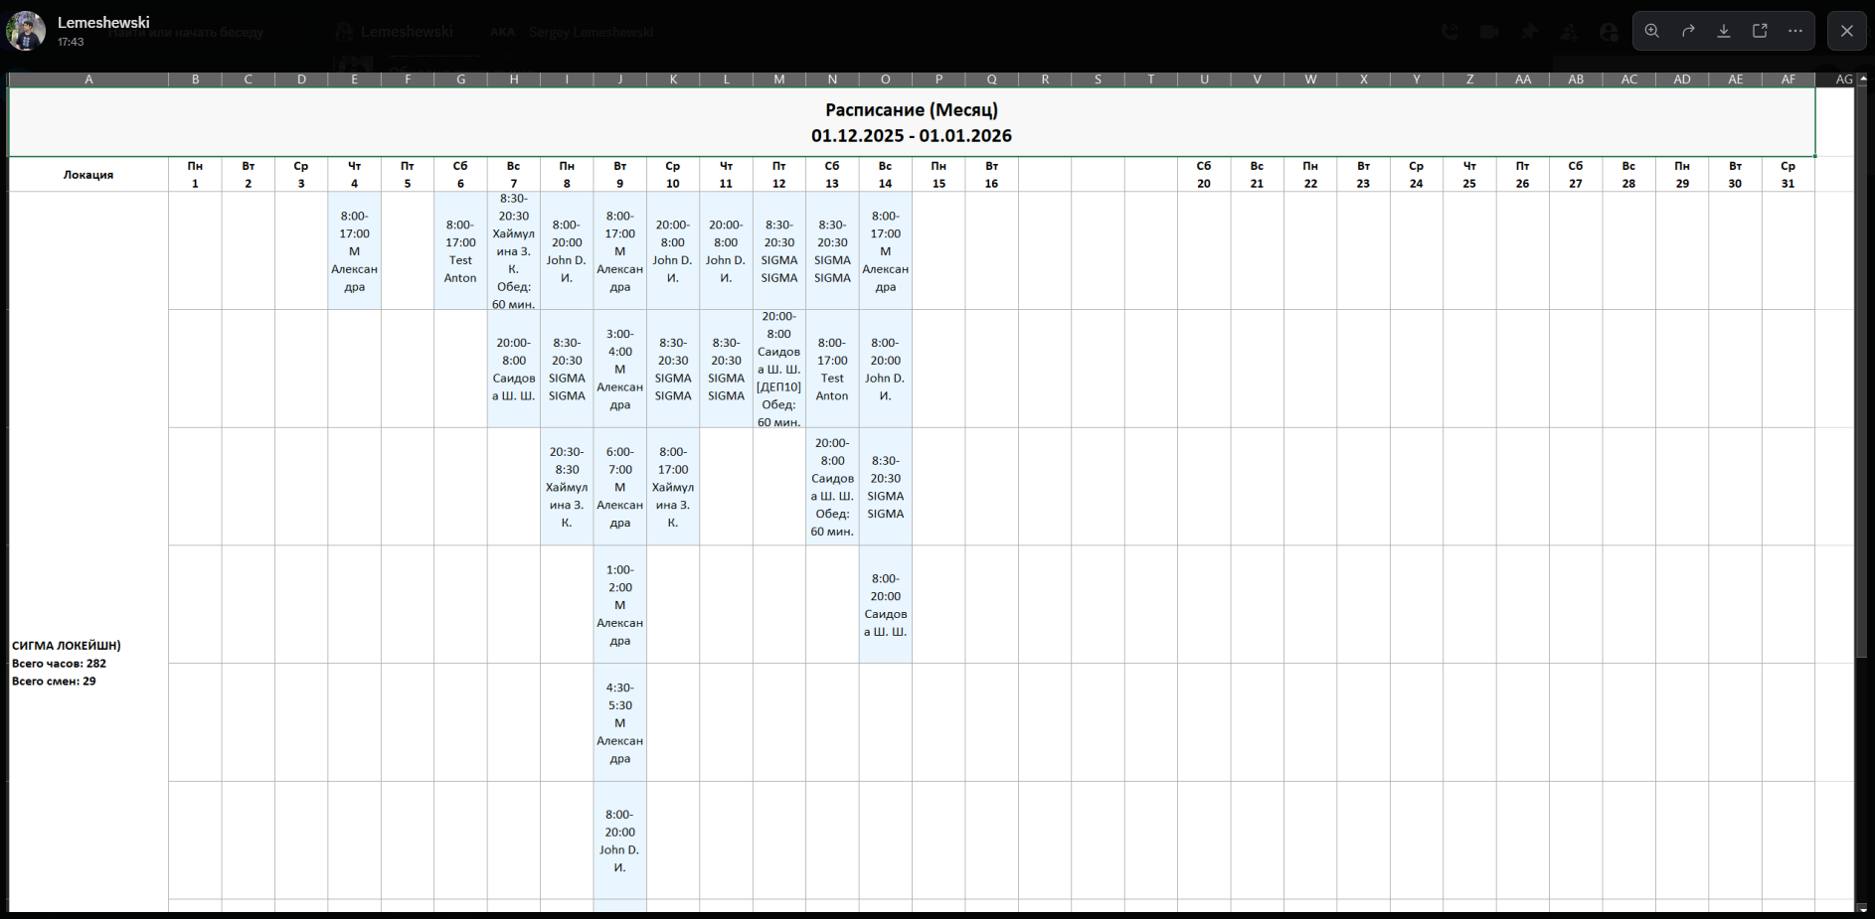Download the schedule image
Image resolution: width=1875 pixels, height=919 pixels.
pos(1724,31)
